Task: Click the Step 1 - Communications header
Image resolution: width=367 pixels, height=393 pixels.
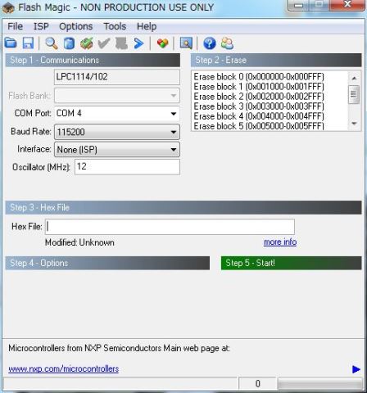Action: coord(93,60)
